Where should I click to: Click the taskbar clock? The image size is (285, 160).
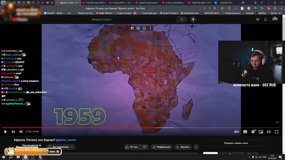pos(272,157)
